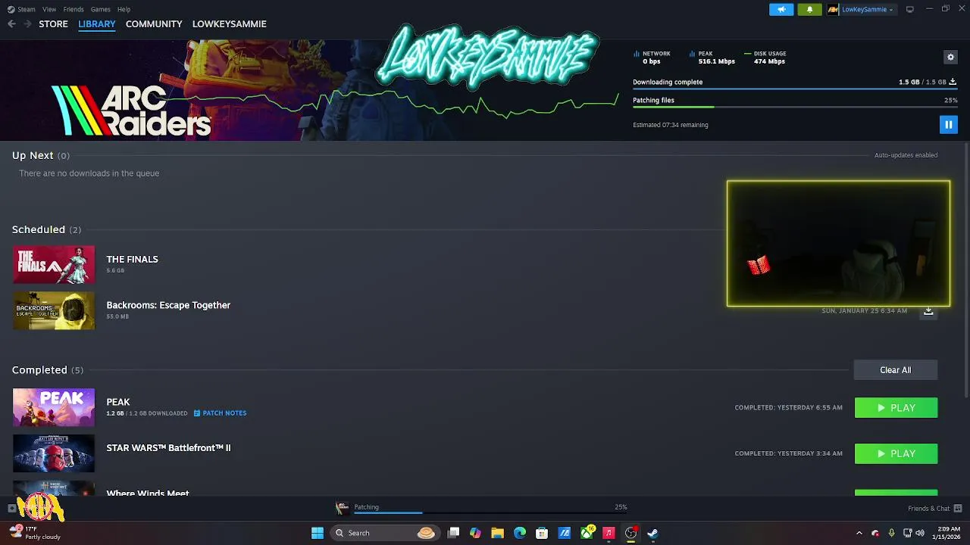Open the weather widget showing Partly cloudy
The height and width of the screenshot is (545, 970).
click(34, 533)
